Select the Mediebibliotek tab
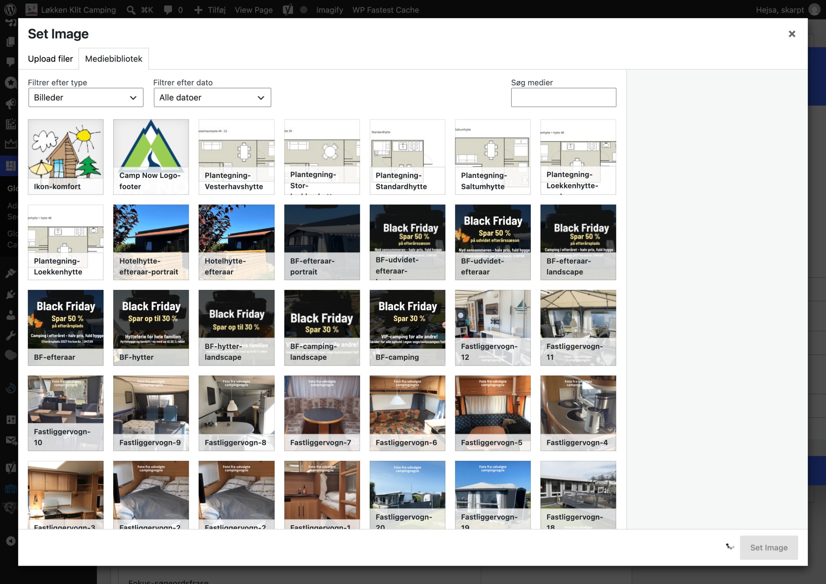826x584 pixels. (x=114, y=59)
